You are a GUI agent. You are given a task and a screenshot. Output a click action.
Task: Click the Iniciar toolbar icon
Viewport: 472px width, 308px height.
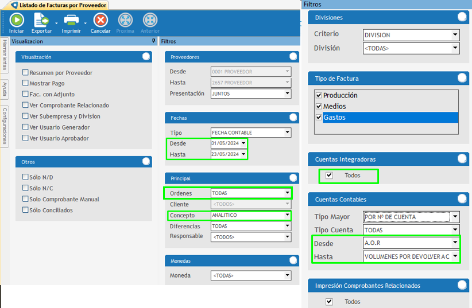[x=17, y=21]
